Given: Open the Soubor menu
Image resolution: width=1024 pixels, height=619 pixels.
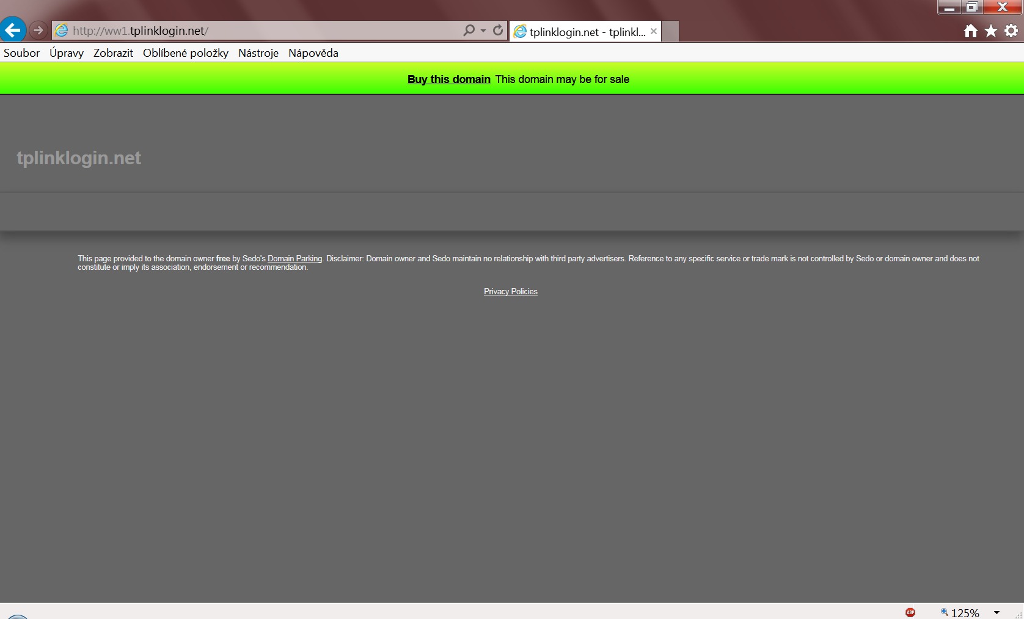Looking at the screenshot, I should point(22,53).
